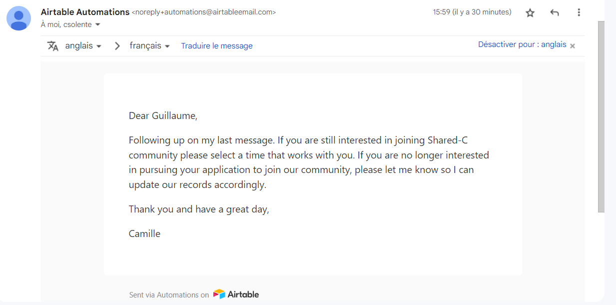Expand recipient details next to csolente
616x305 pixels.
pos(97,24)
